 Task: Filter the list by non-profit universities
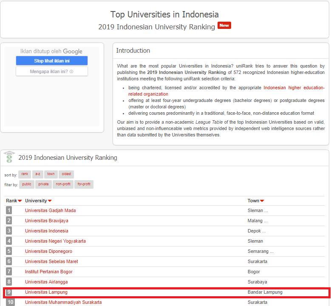point(63,184)
